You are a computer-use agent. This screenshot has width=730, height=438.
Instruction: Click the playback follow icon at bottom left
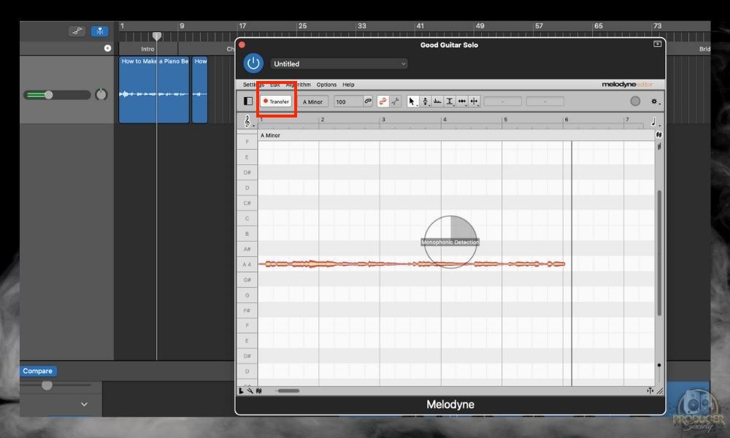click(x=241, y=391)
